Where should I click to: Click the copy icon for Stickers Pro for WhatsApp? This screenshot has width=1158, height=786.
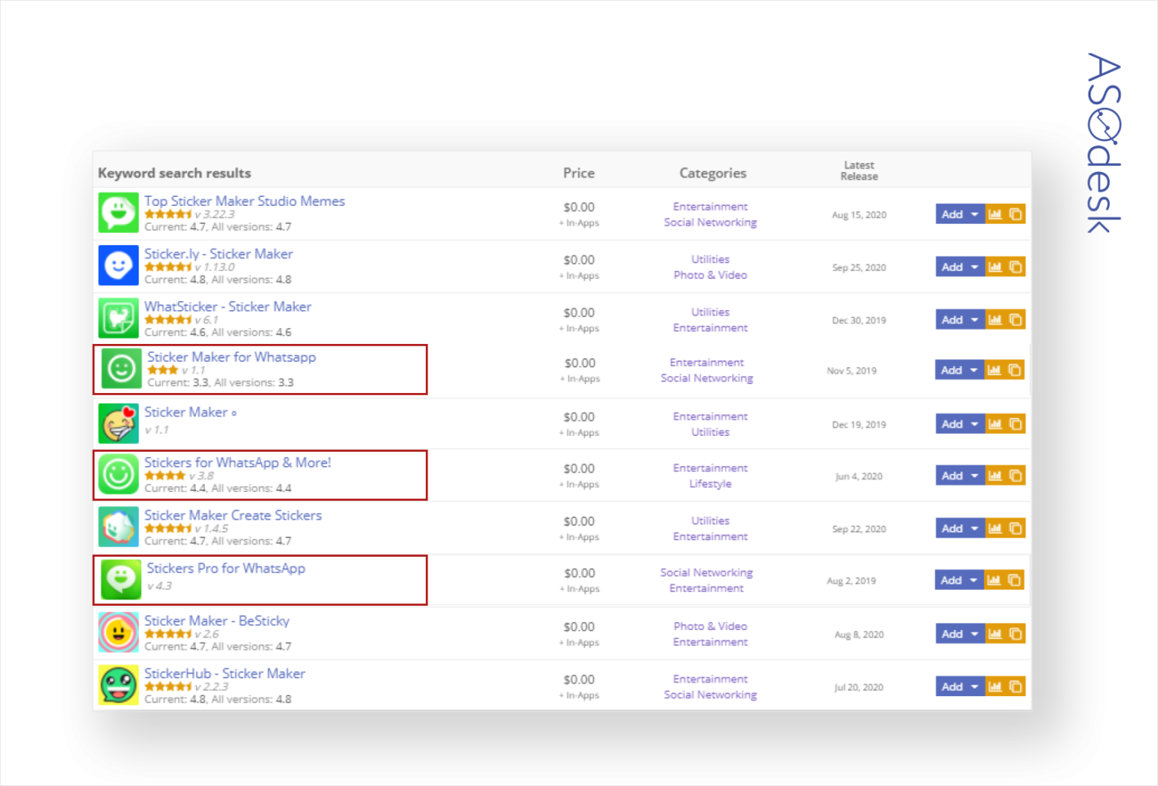[x=1016, y=579]
